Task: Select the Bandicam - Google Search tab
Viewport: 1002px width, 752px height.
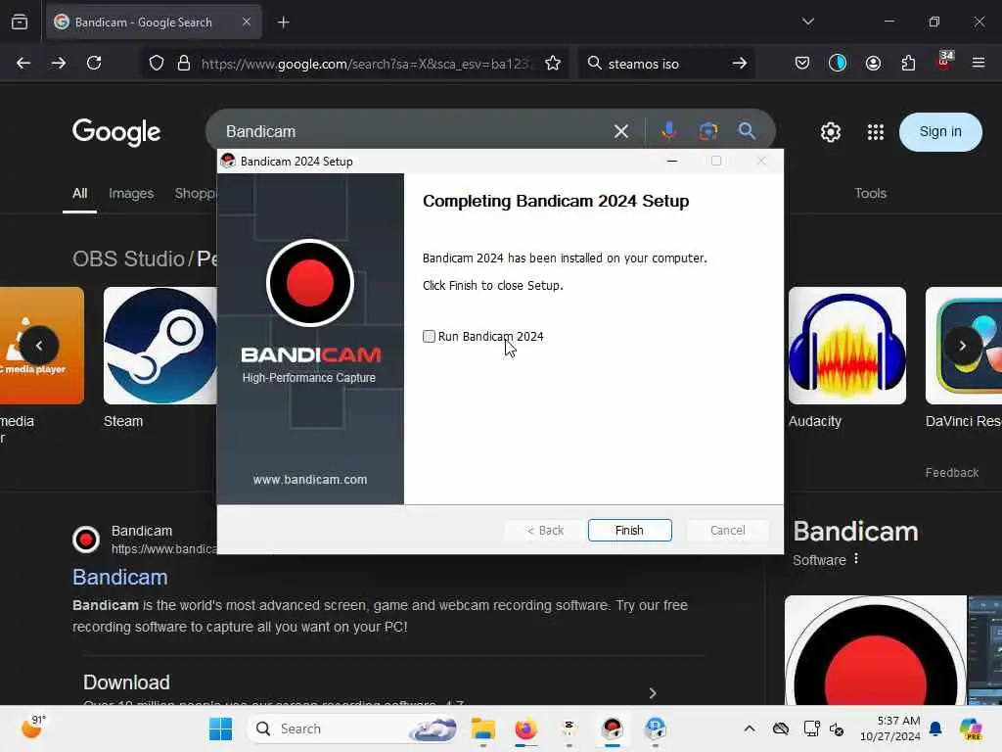Action: click(x=154, y=23)
